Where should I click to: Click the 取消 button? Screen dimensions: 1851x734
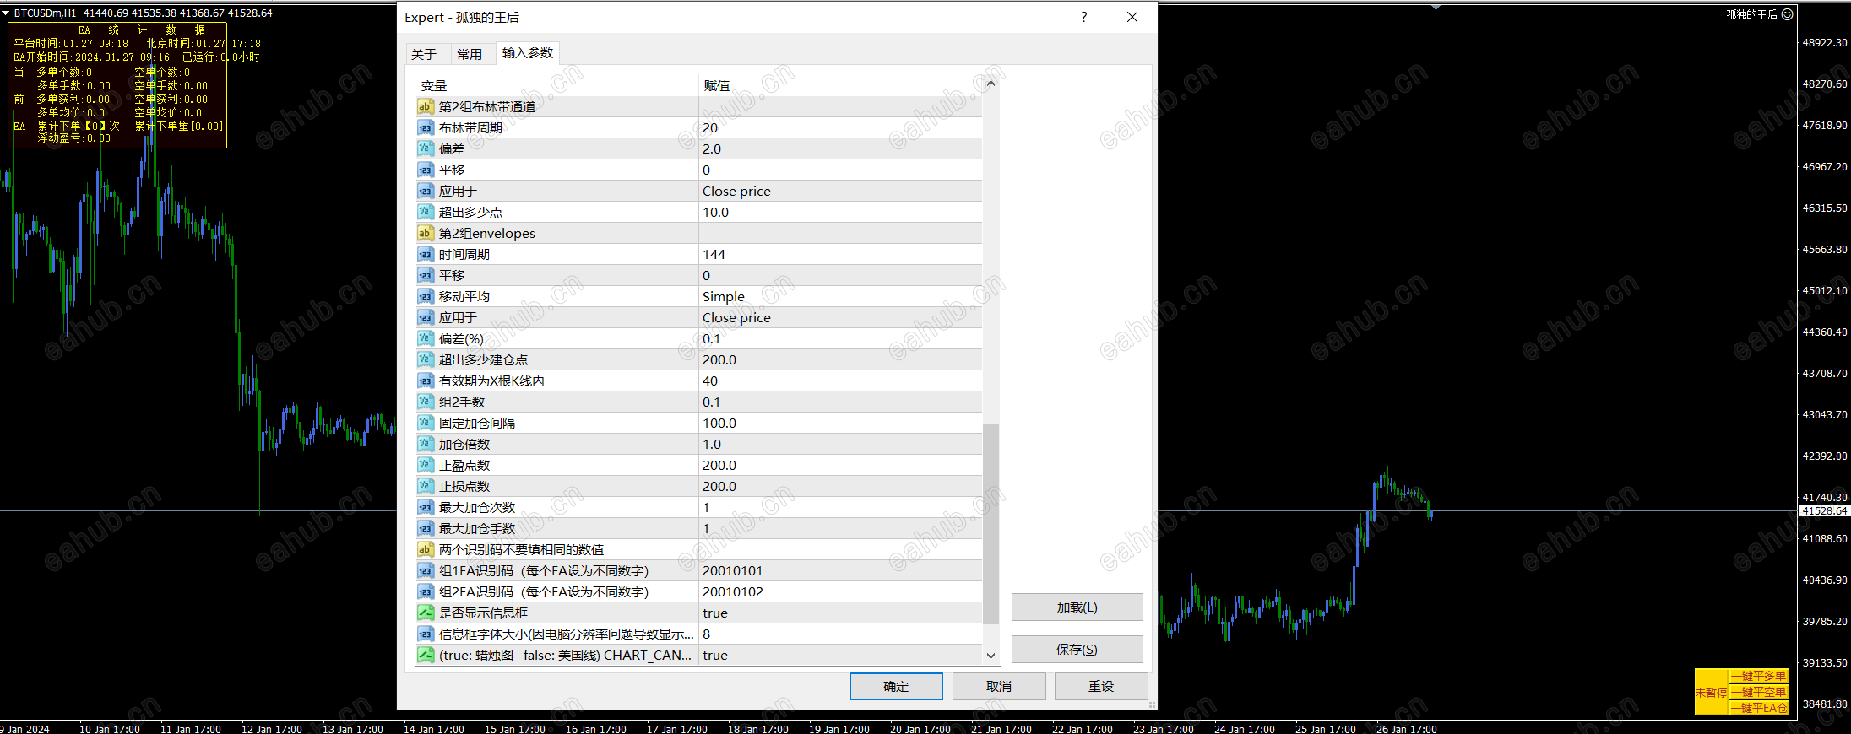999,687
